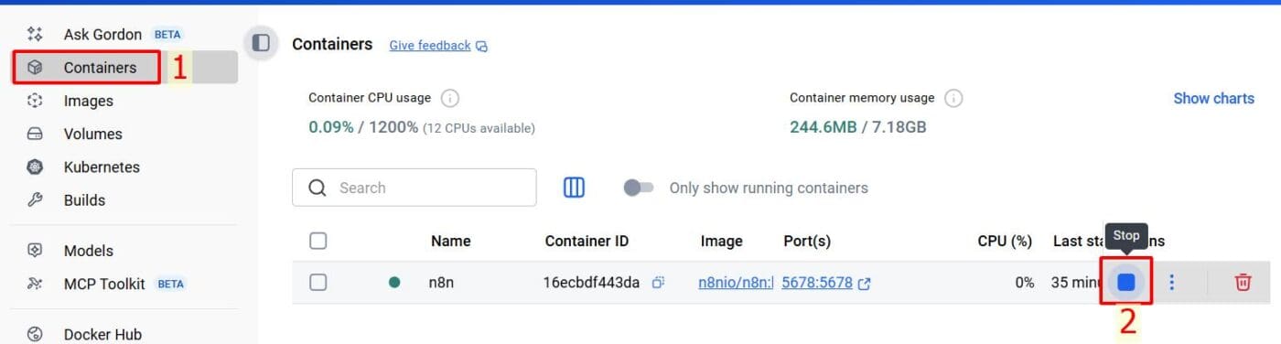1281x344 pixels.
Task: Open the Containers section
Action: [x=100, y=68]
